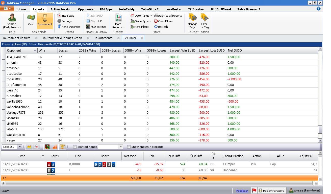Open the Last 250 hands dropdown

(19, 147)
